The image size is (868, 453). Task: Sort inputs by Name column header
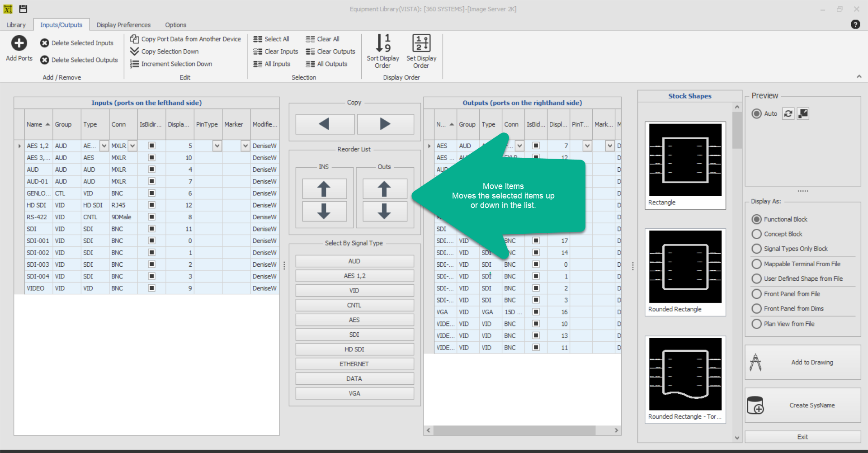coord(38,124)
